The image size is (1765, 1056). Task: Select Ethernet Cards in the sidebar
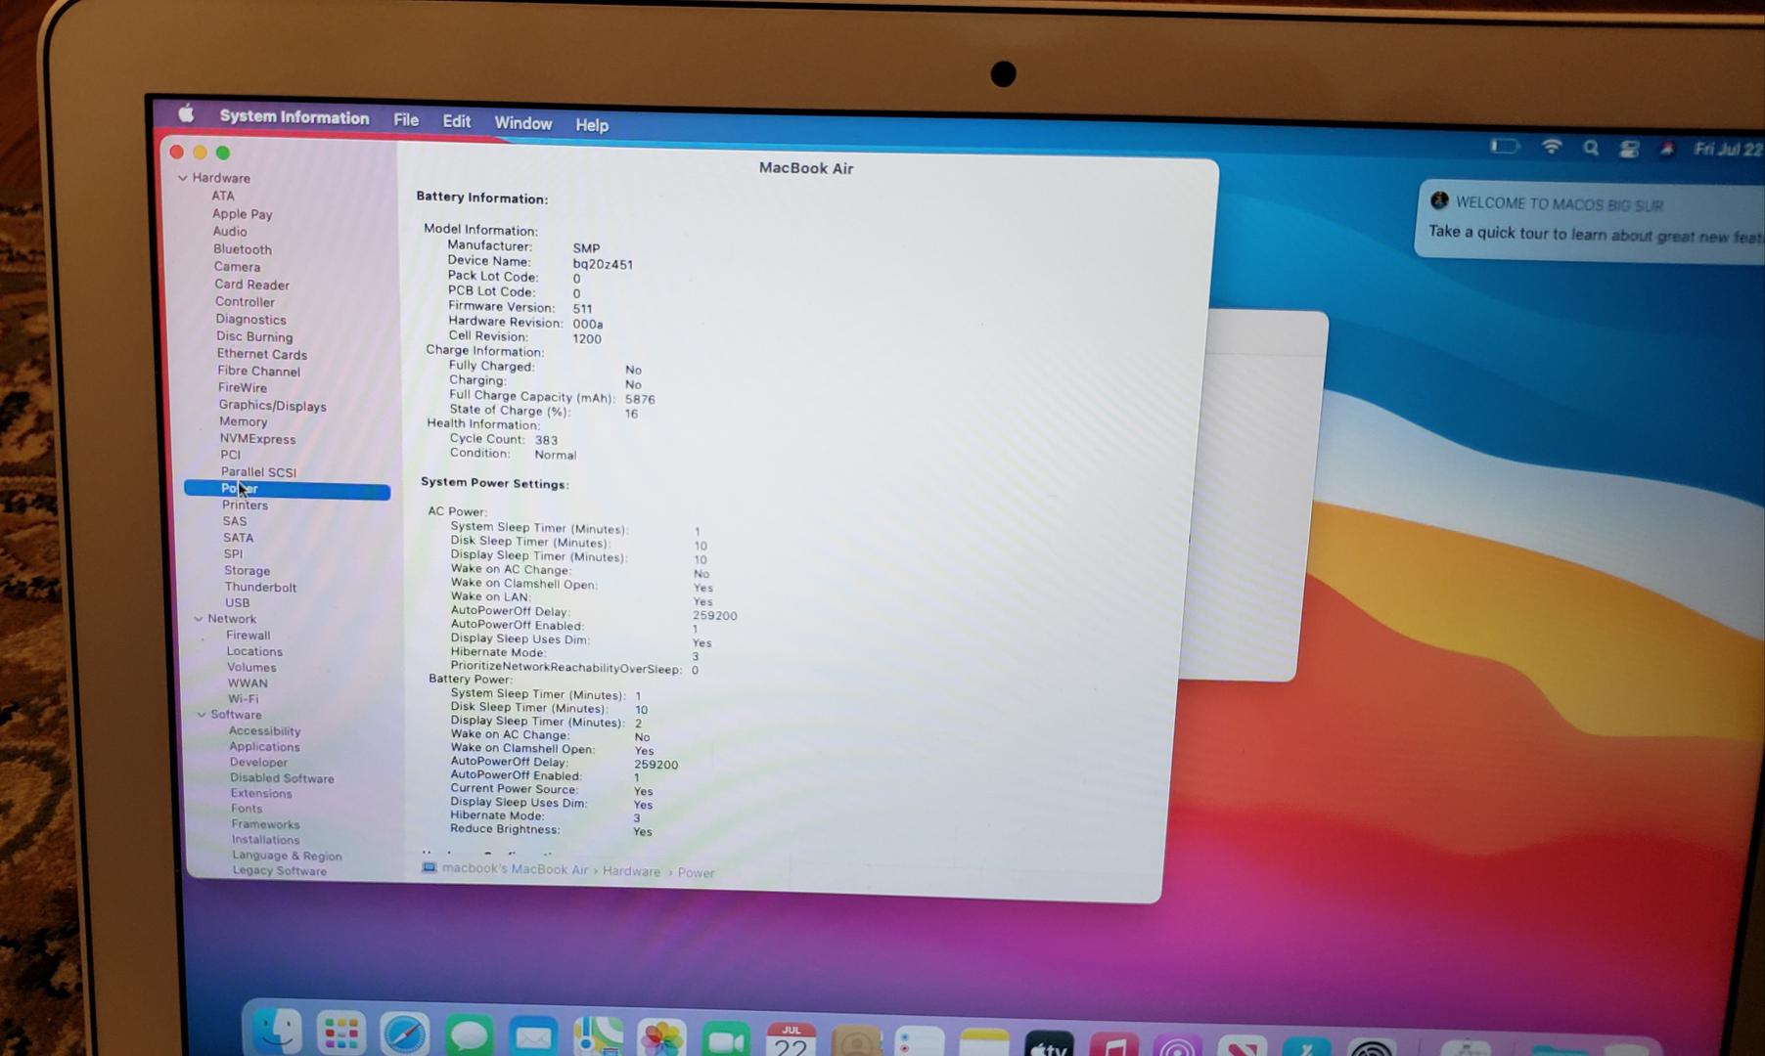click(x=262, y=354)
